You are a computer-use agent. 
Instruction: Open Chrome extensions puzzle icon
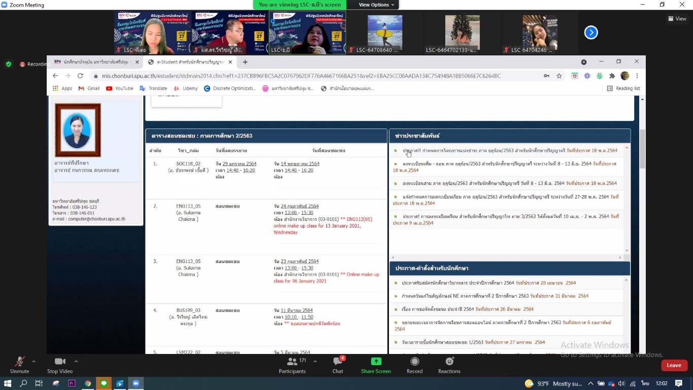point(612,76)
